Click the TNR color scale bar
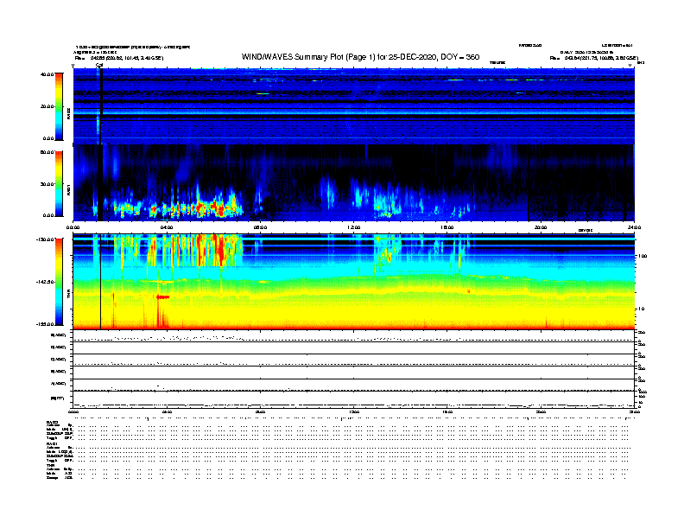The image size is (684, 529). pos(59,282)
